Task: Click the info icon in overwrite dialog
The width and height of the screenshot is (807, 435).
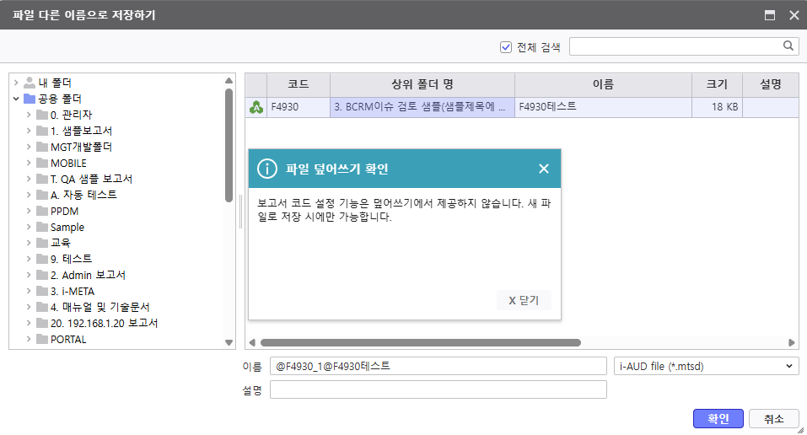Action: click(x=267, y=169)
